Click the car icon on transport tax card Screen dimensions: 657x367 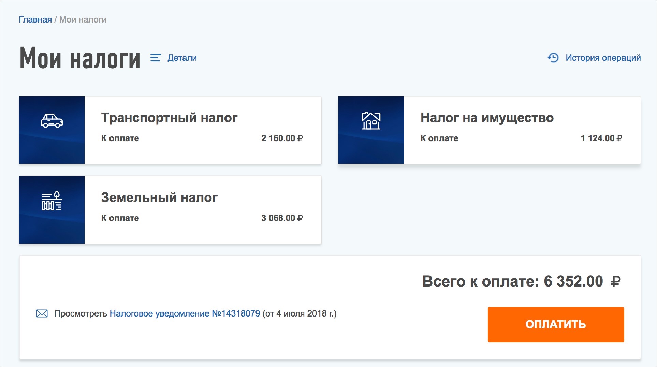coord(52,121)
